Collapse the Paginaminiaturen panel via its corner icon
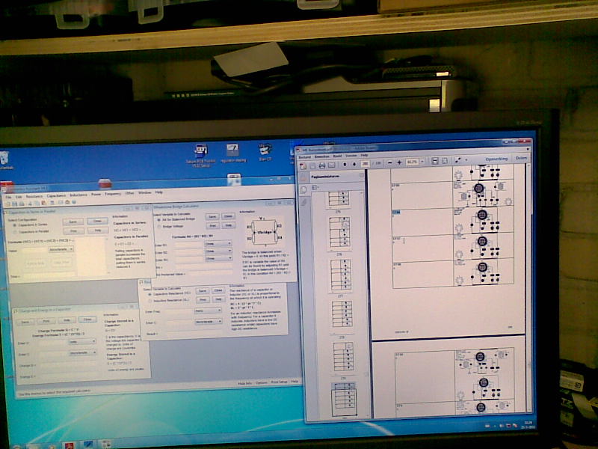The image size is (598, 449). click(361, 175)
